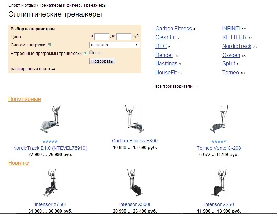
Task: Click the minimum price field
Action: 102,36
